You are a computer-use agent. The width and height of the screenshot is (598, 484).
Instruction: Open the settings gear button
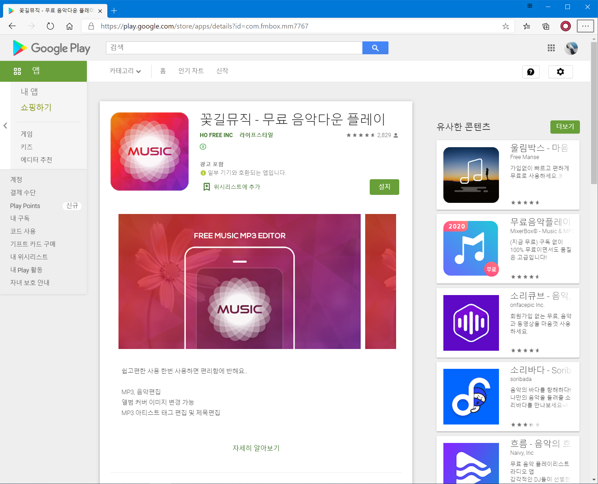pyautogui.click(x=560, y=72)
